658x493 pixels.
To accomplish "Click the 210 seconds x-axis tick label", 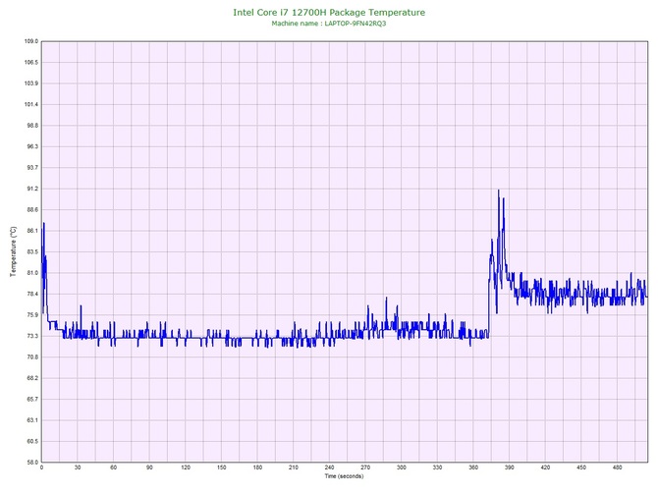I will point(294,467).
